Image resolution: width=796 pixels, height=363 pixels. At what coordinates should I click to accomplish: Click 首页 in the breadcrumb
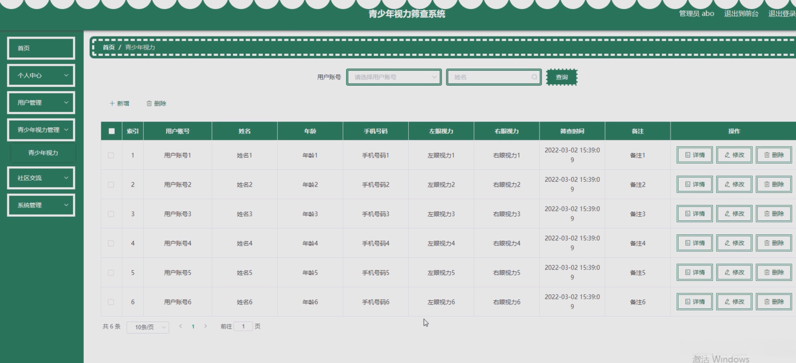[x=109, y=47]
